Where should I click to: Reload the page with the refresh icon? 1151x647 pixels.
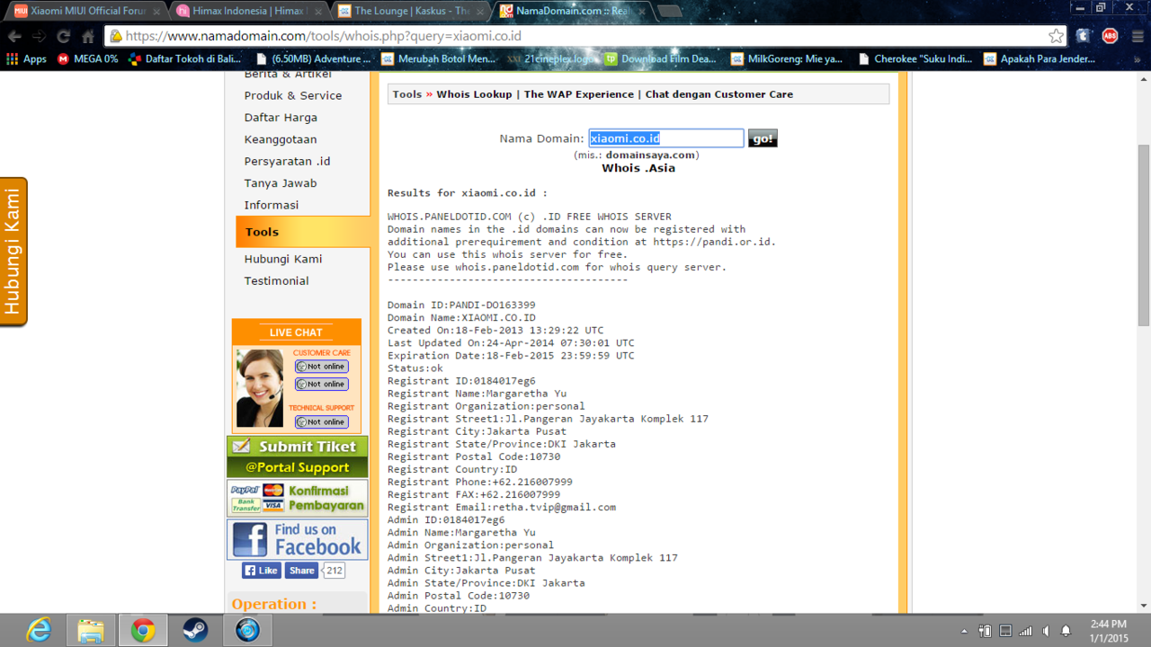(63, 37)
